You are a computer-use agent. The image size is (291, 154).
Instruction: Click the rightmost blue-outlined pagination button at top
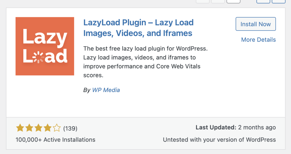click(x=278, y=1)
